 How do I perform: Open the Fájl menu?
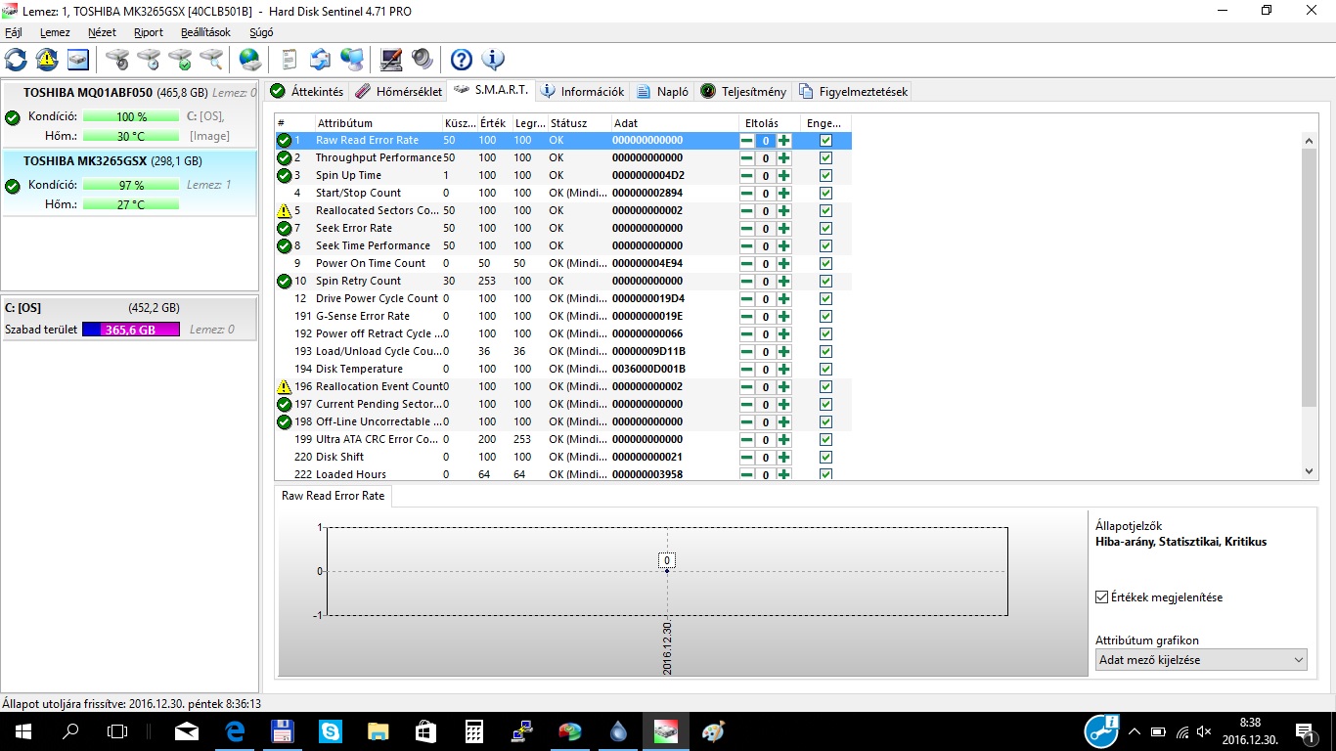point(14,32)
